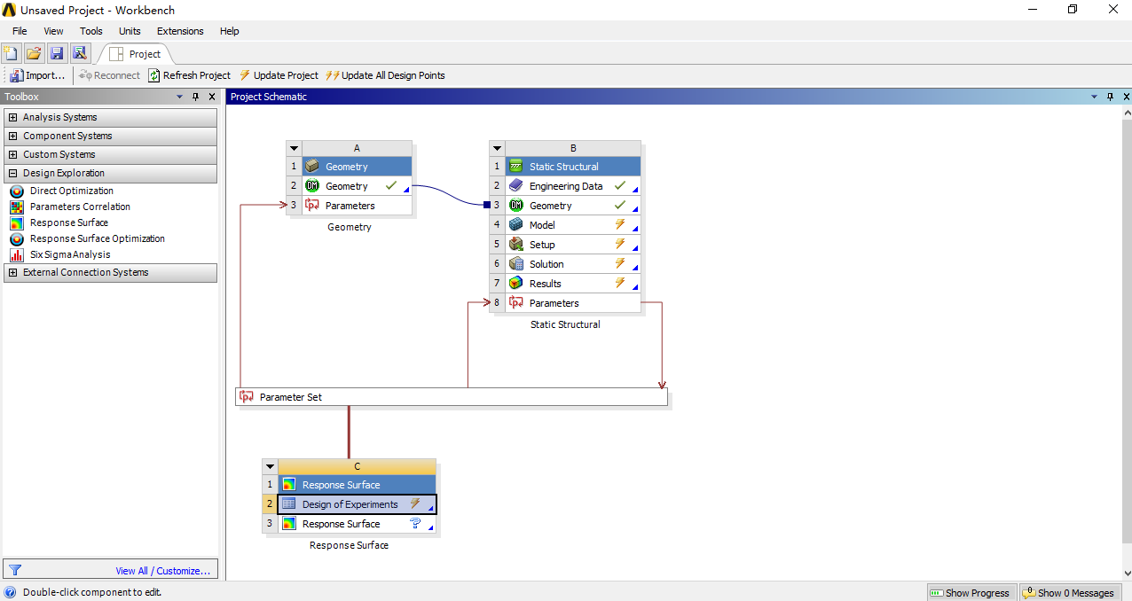Toggle the Toolbox filter funnel icon
1132x601 pixels.
(14, 568)
